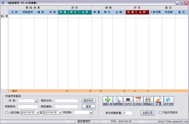
Task: Click the 编码 column header
Action: (x=41, y=12)
